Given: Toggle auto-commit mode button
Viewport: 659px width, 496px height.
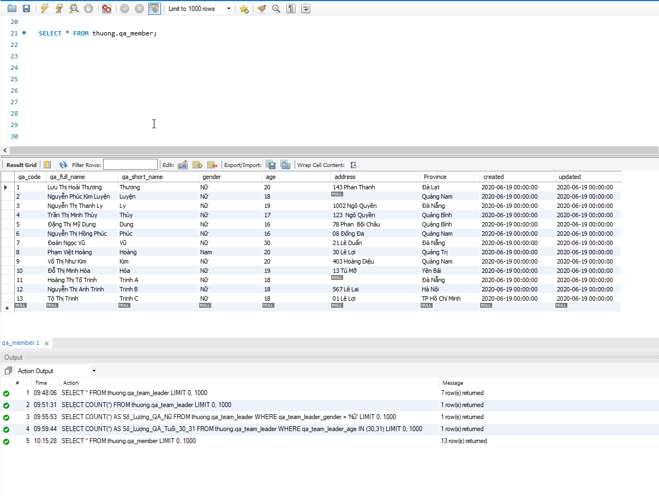Looking at the screenshot, I should (154, 9).
